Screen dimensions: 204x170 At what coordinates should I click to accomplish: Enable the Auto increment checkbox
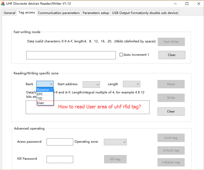click(121, 55)
